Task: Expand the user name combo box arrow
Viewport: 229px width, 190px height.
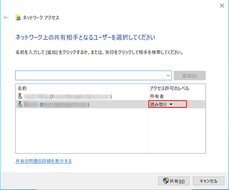Action: click(x=168, y=76)
